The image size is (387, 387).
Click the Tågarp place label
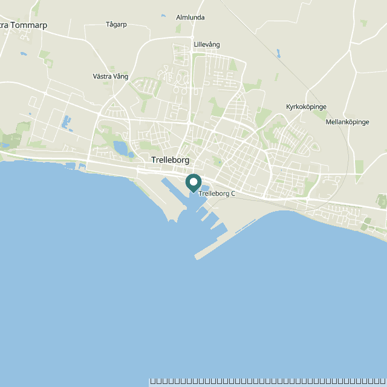point(116,24)
